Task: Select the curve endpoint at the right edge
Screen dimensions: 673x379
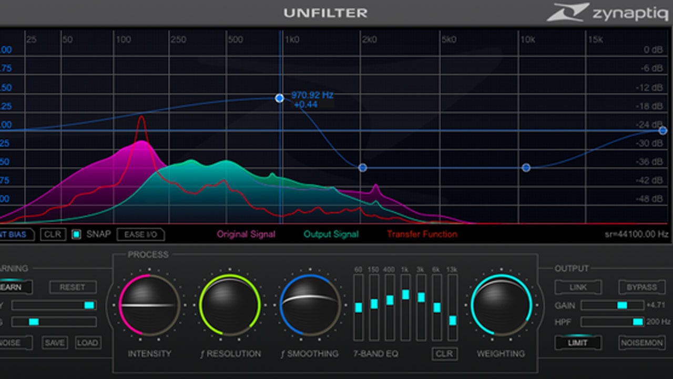Action: (x=662, y=131)
